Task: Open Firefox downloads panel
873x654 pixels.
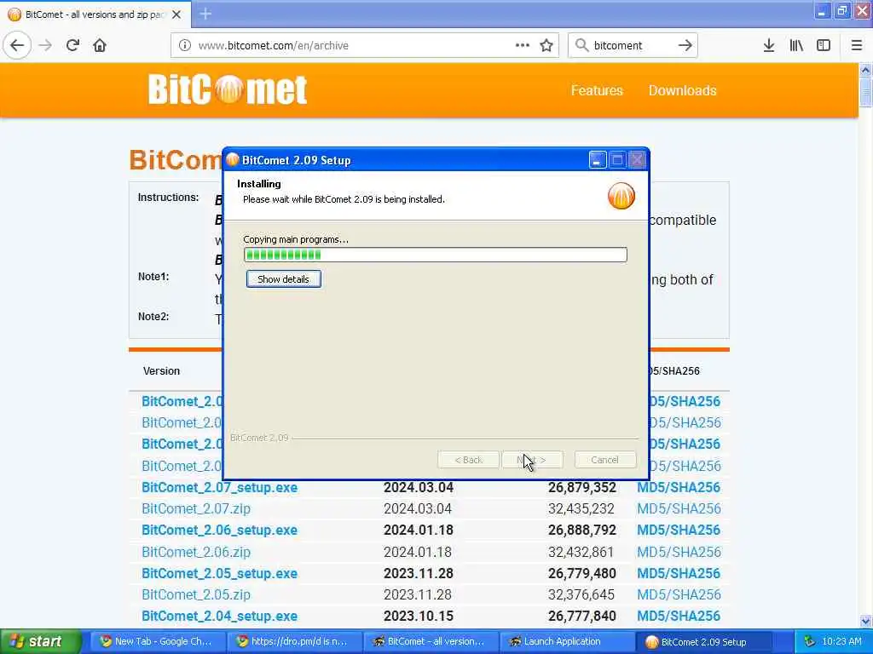Action: [x=769, y=46]
